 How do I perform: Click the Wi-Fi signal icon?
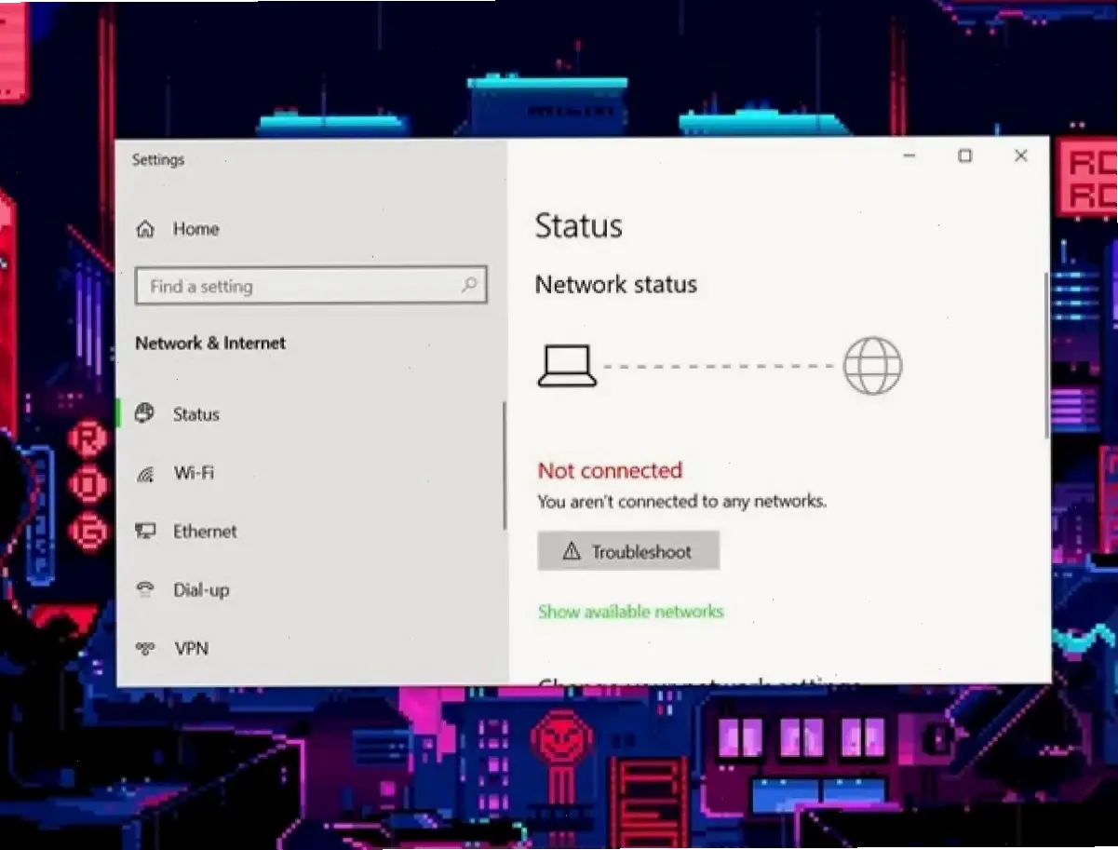click(x=145, y=474)
